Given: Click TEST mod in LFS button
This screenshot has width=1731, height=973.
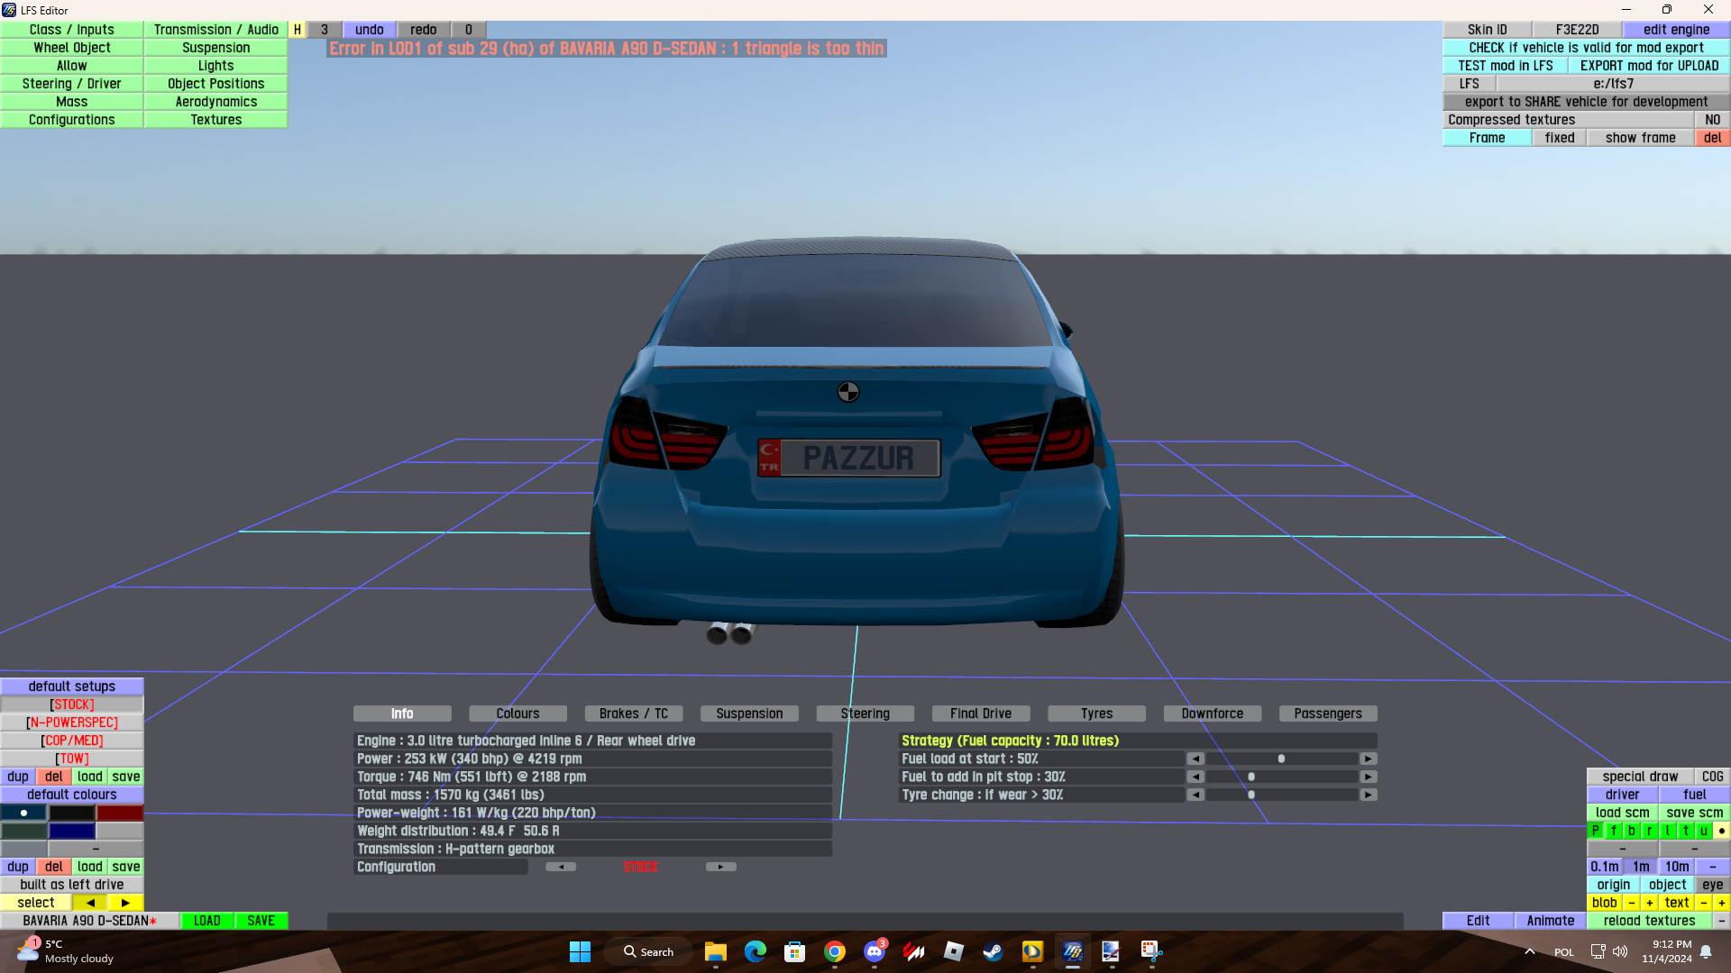Looking at the screenshot, I should click(1505, 66).
